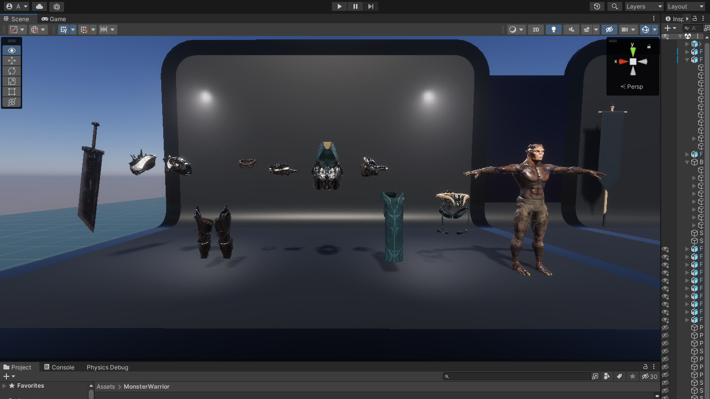Toggle 2D view mode in the Scene
Screen dimensions: 710x399
click(x=535, y=30)
